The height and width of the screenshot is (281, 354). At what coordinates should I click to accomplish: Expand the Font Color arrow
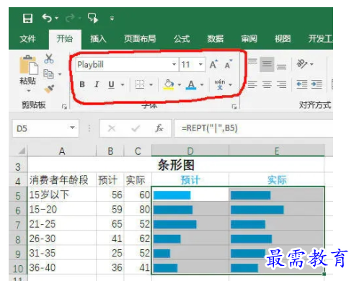point(202,84)
